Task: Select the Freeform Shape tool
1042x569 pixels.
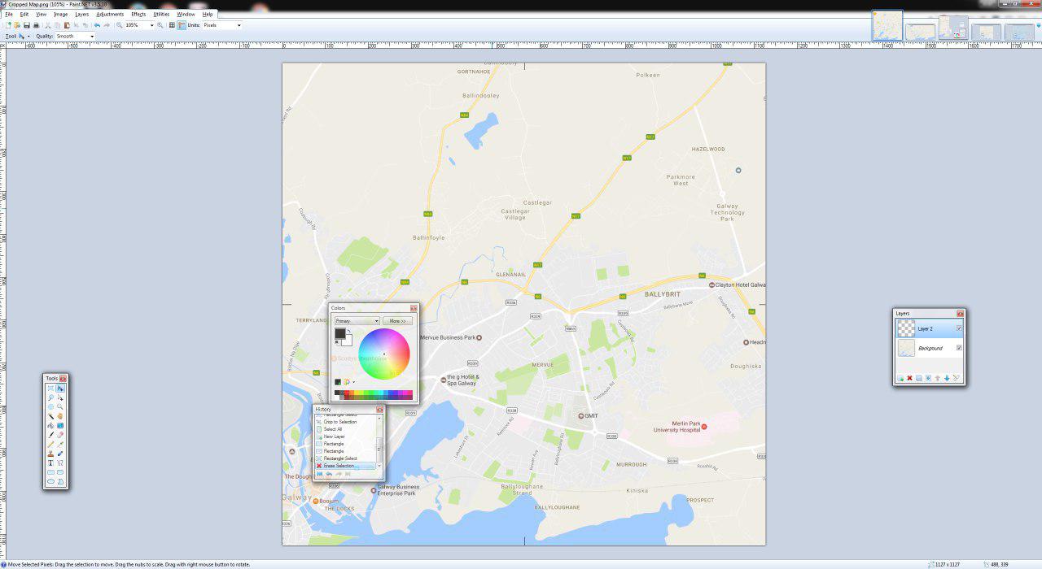Action: 60,481
